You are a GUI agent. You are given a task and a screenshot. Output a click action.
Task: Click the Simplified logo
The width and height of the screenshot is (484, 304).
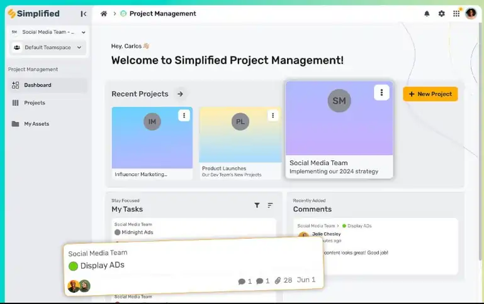33,14
